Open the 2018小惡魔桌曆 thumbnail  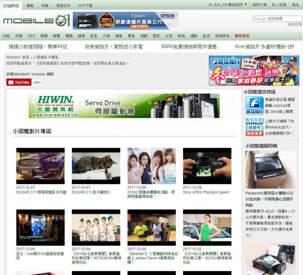pyautogui.click(x=151, y=166)
